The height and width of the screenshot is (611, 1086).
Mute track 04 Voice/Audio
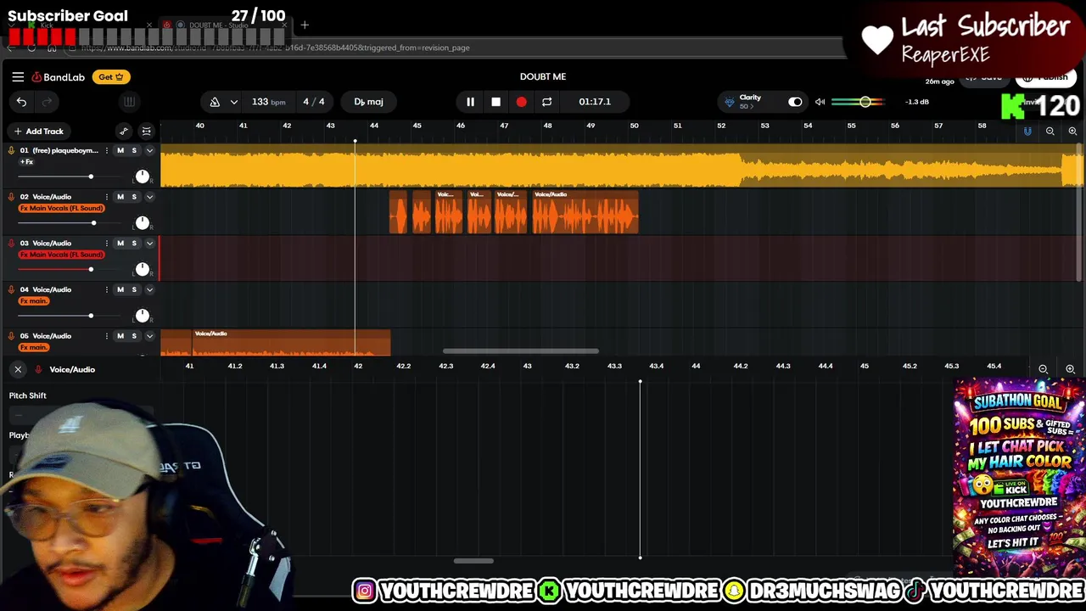(120, 289)
